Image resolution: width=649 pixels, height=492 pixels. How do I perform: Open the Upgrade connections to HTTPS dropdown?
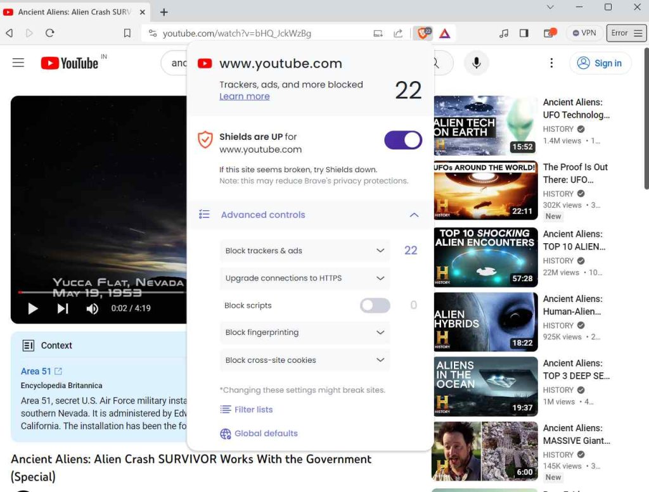click(305, 278)
